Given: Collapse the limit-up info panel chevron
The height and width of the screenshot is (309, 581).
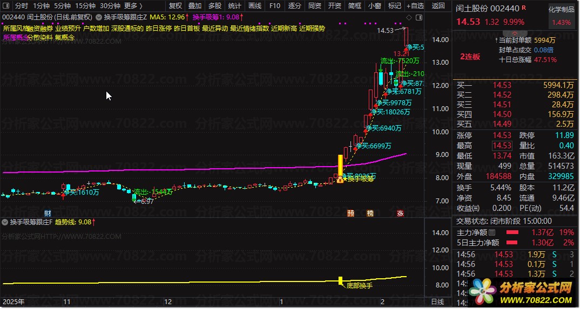Looking at the screenshot, I should point(516,33).
